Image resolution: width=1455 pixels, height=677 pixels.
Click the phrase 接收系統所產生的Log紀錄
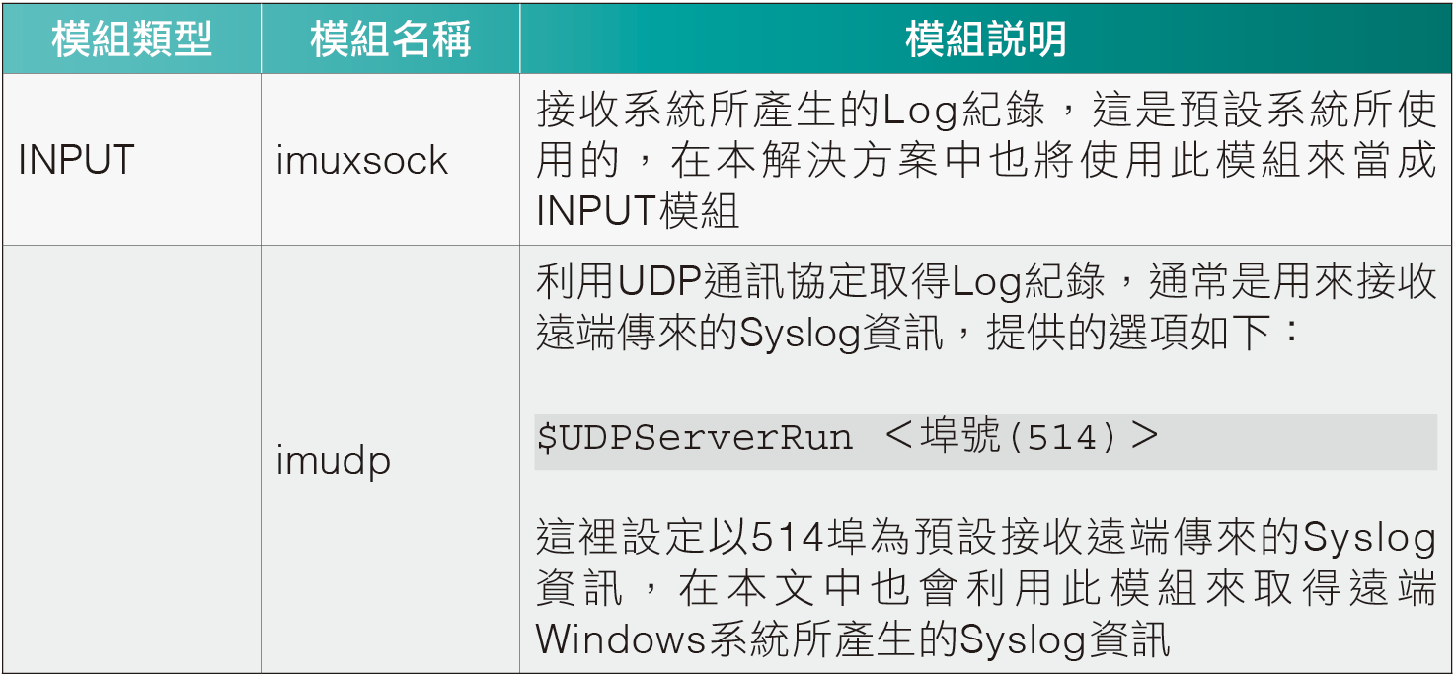791,112
